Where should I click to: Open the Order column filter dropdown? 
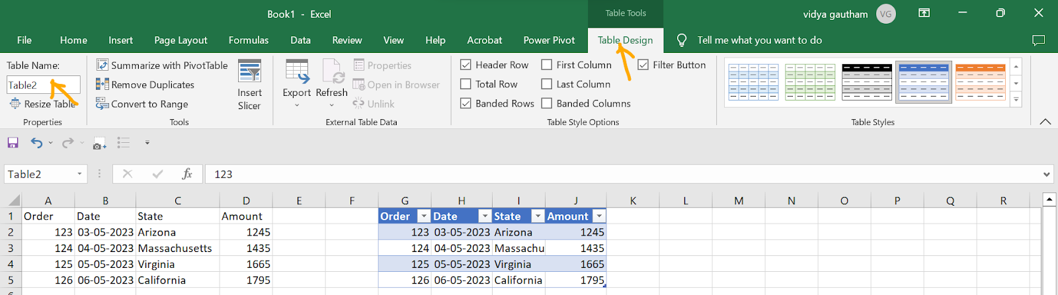(x=424, y=216)
